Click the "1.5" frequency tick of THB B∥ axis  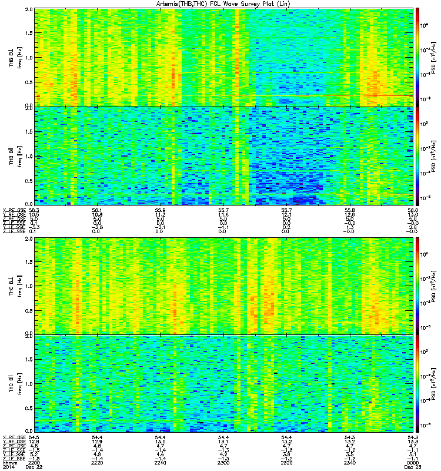point(29,131)
